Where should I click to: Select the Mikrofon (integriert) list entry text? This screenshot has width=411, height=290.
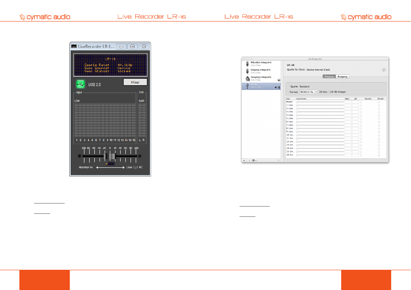click(261, 62)
